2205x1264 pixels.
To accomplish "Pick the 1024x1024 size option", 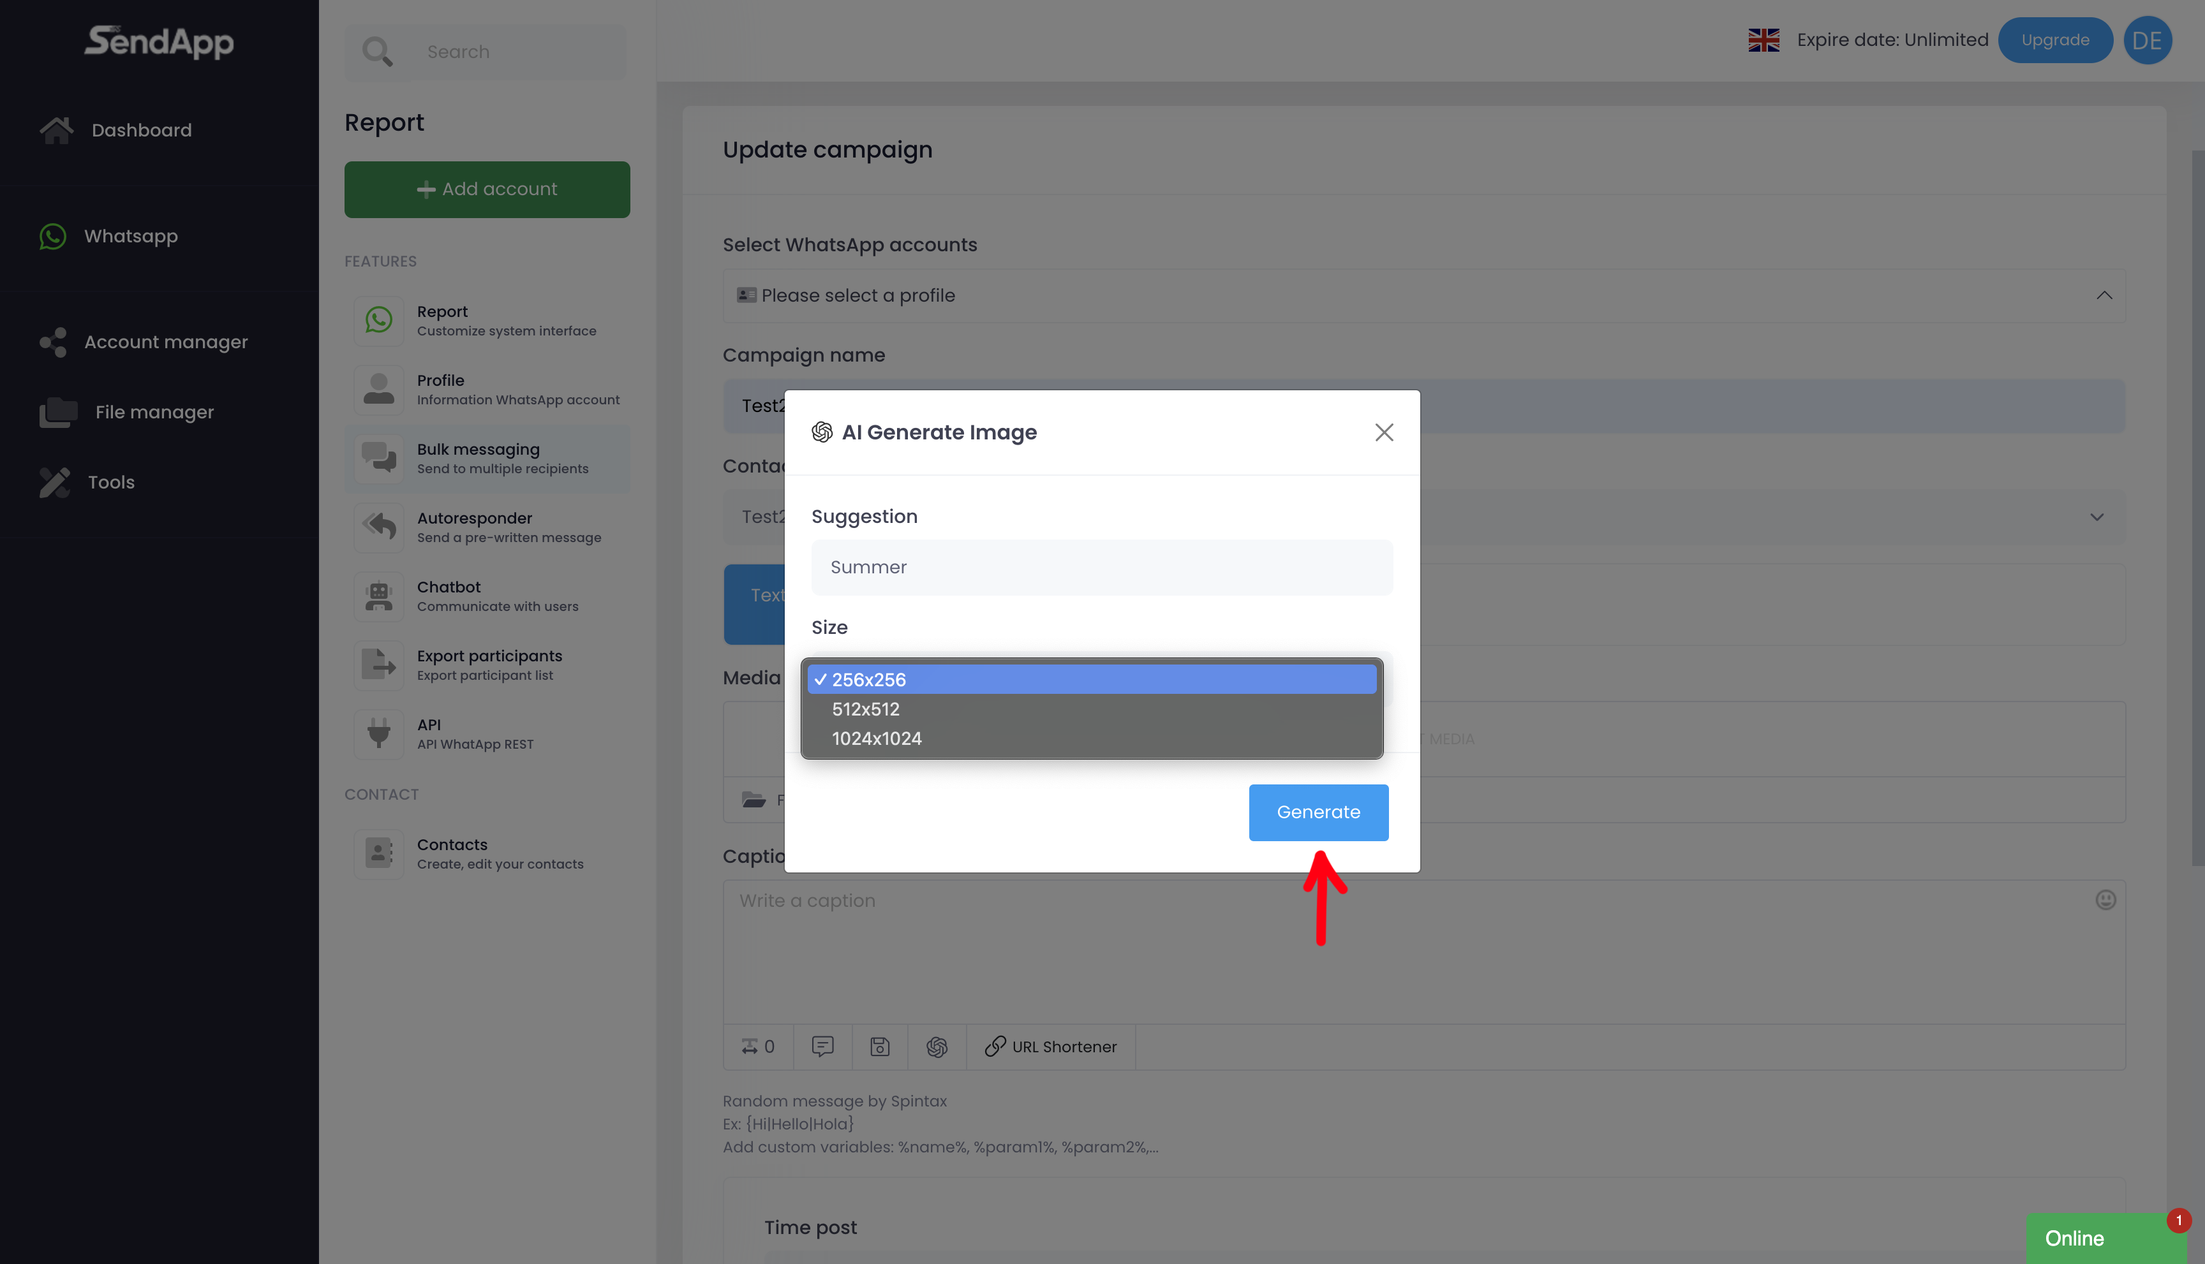I will point(1091,739).
